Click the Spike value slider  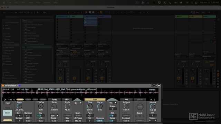pos(113,121)
